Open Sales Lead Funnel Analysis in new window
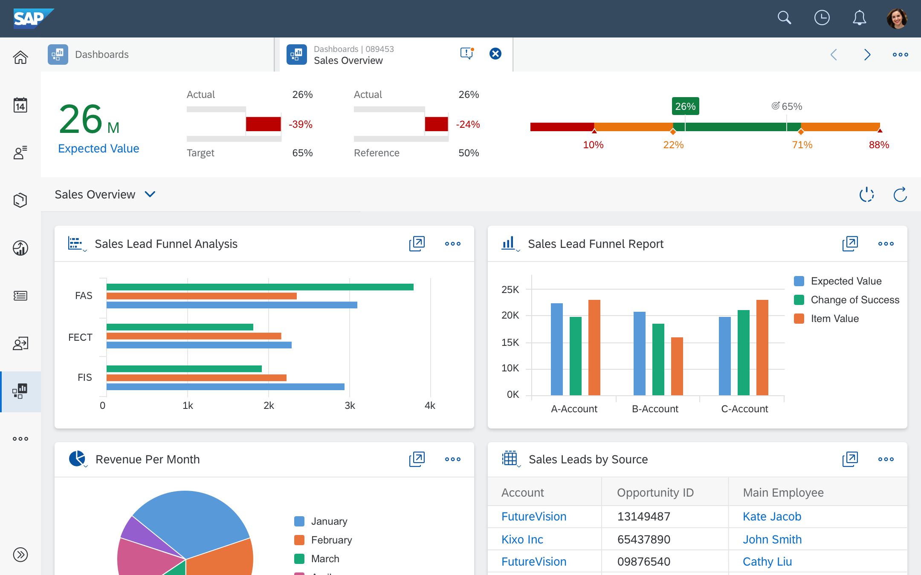The image size is (921, 575). 417,244
